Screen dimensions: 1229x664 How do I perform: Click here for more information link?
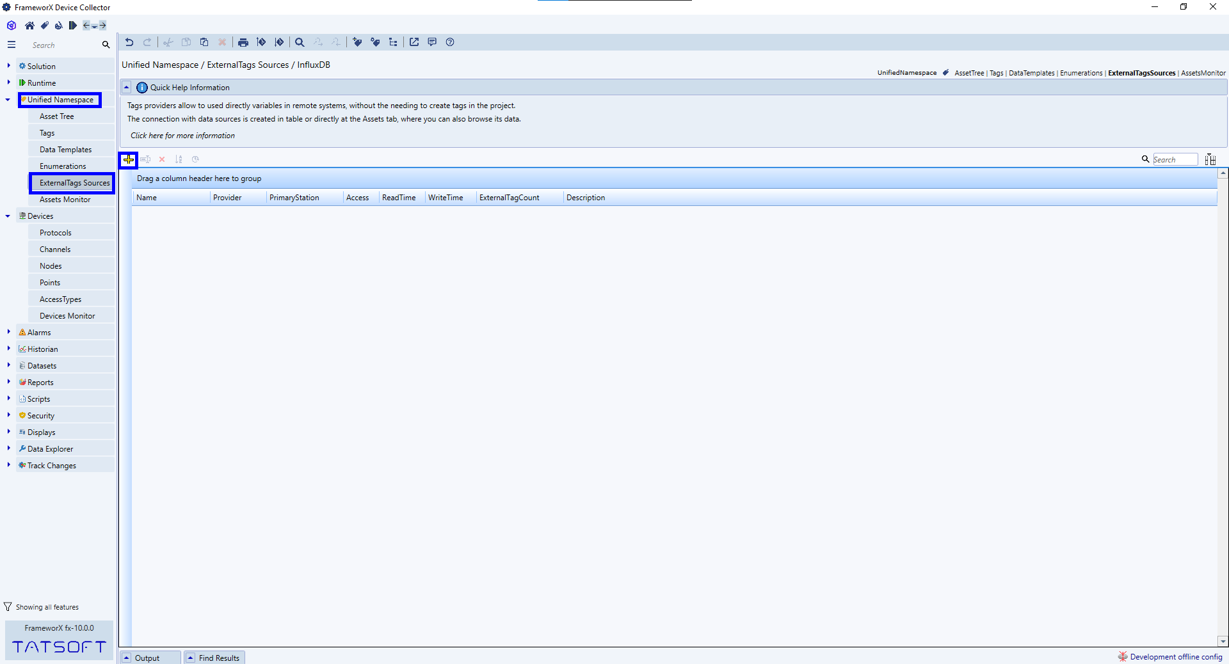182,136
